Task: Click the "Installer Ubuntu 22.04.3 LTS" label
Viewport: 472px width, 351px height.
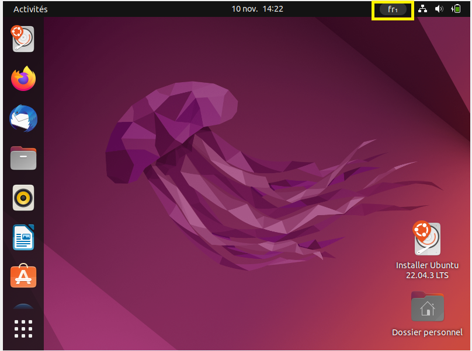Action: pyautogui.click(x=427, y=270)
